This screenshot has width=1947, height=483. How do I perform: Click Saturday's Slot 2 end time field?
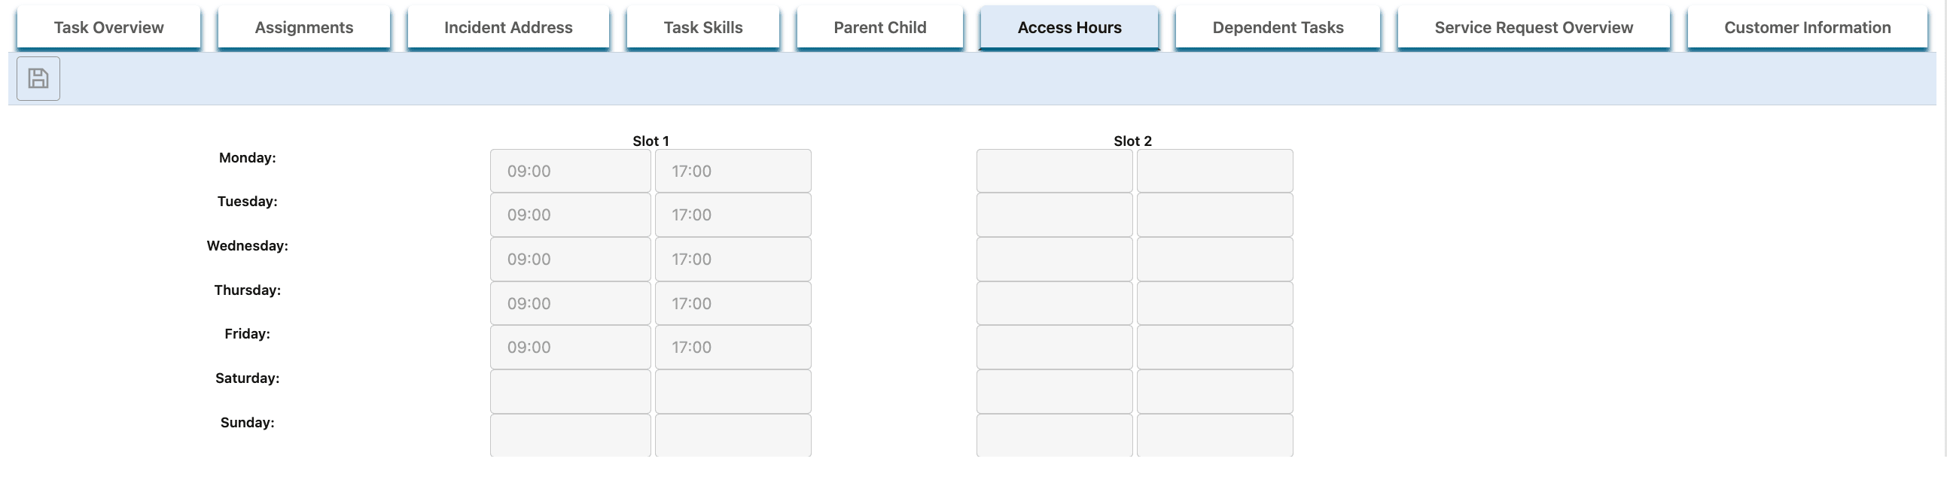(x=1214, y=391)
